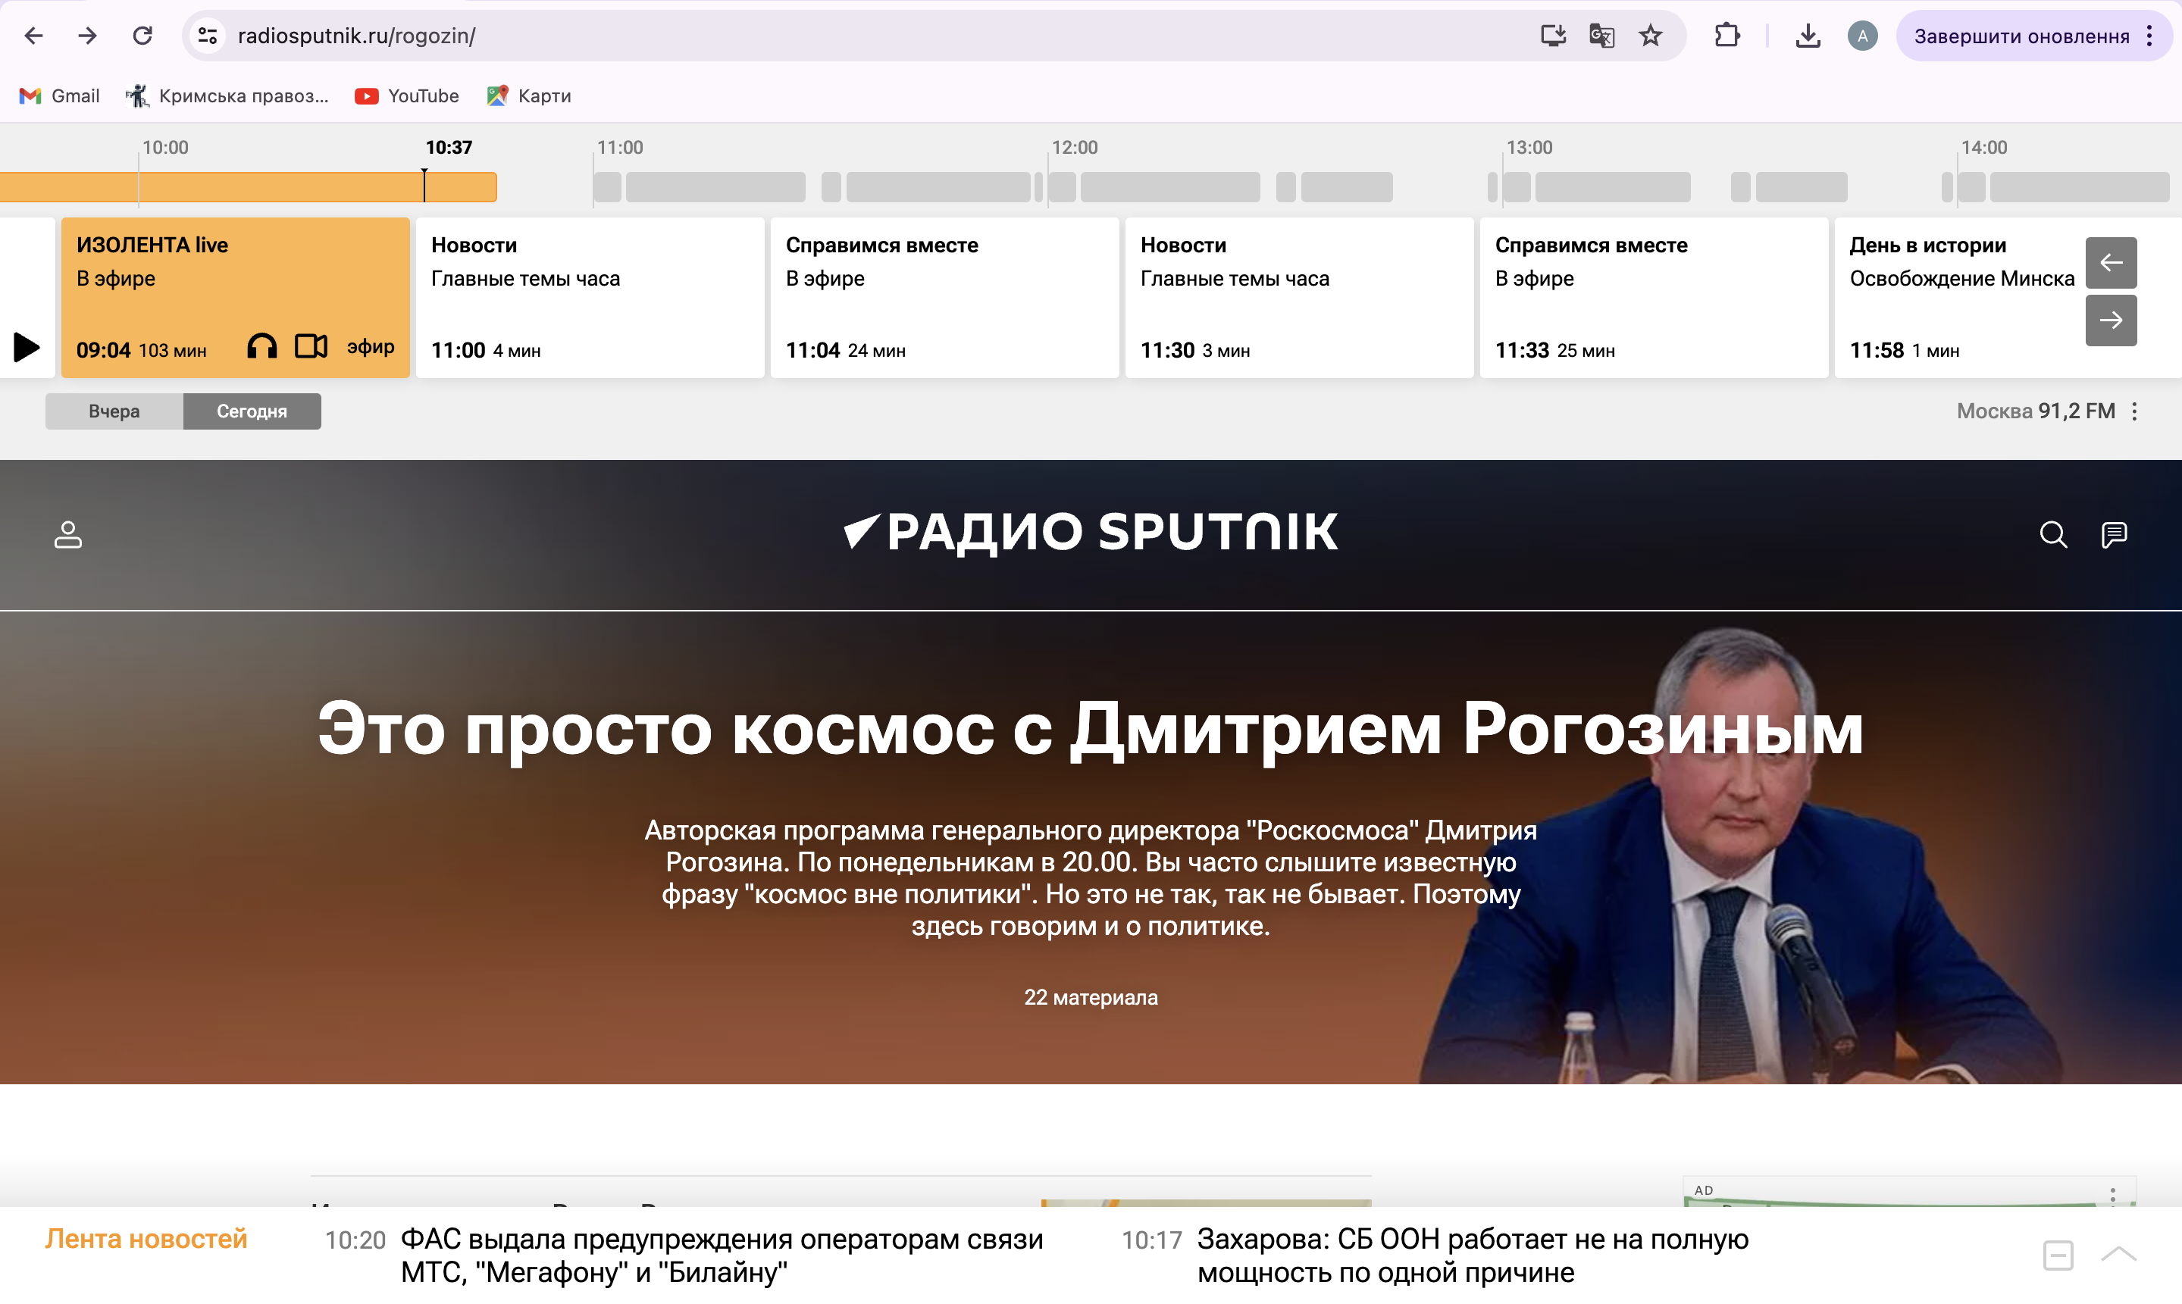Click headline Это просто космос с Дмитрием Рогозиным
This screenshot has width=2182, height=1304.
1091,730
